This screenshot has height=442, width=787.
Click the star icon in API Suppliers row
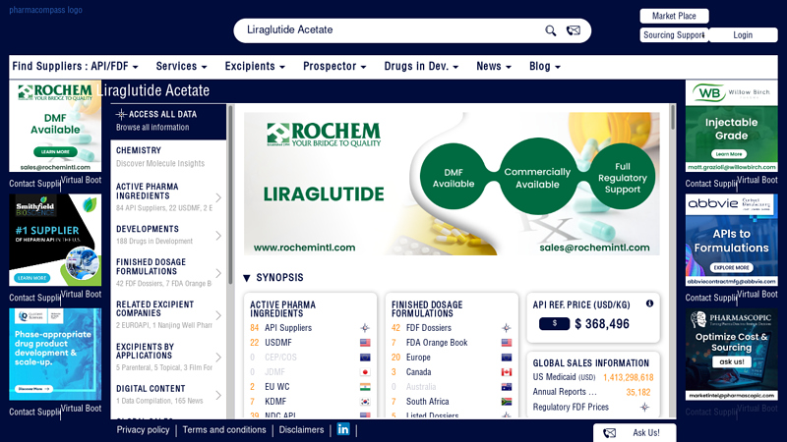pos(365,328)
